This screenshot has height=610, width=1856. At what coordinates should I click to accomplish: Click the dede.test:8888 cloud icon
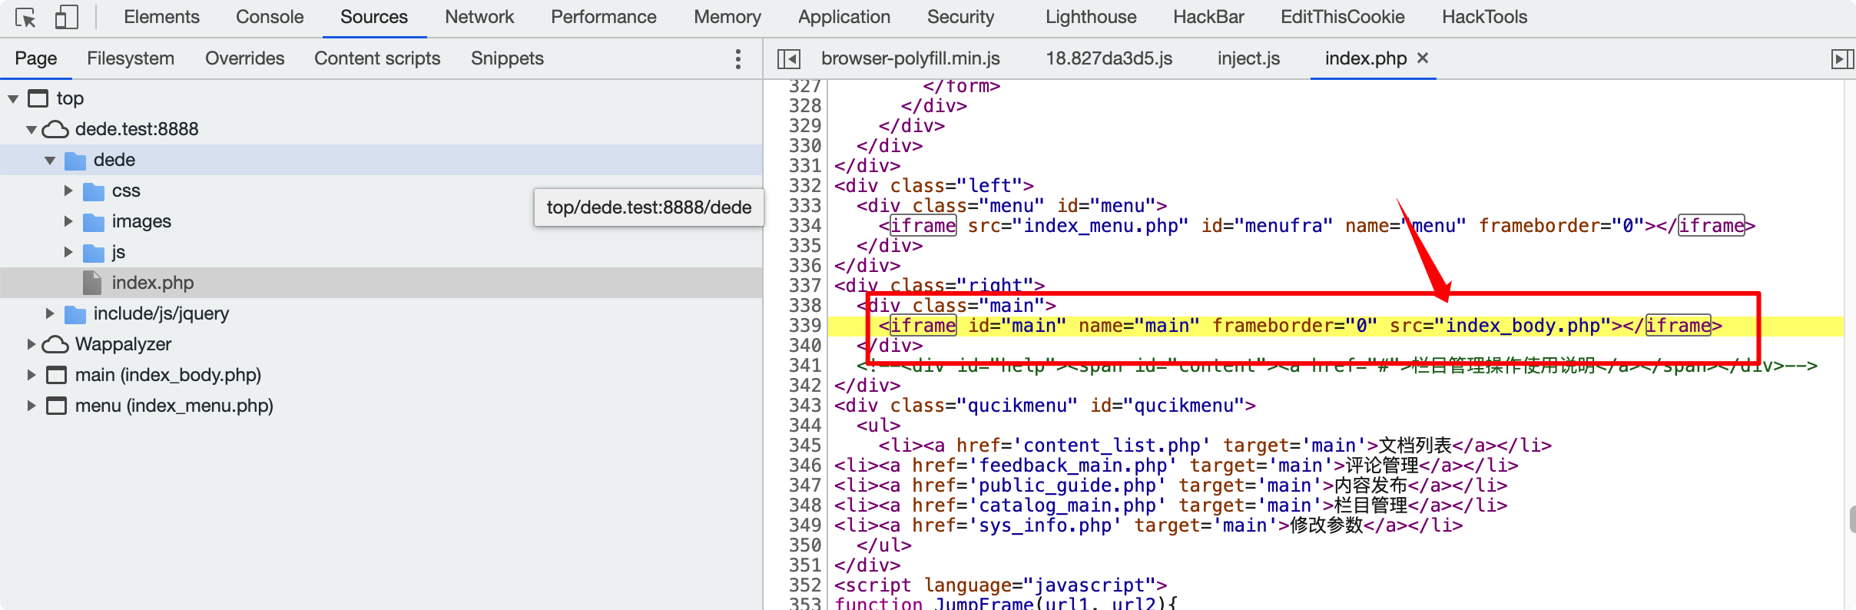click(x=55, y=129)
